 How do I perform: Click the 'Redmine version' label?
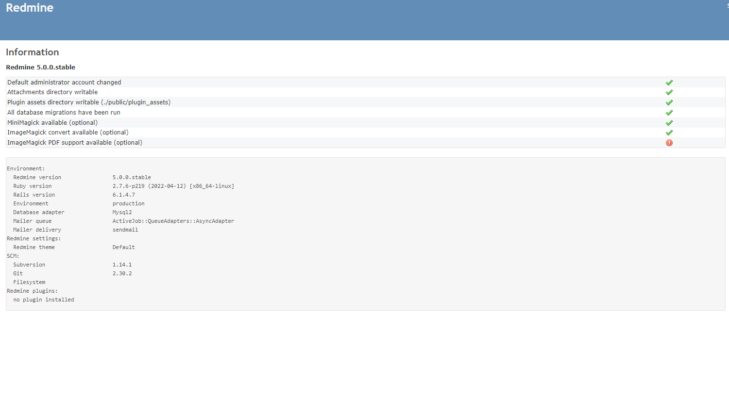click(37, 178)
